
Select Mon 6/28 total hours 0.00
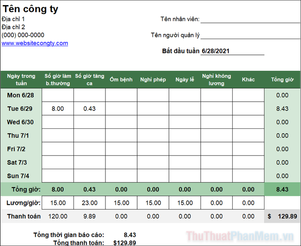tap(282, 95)
